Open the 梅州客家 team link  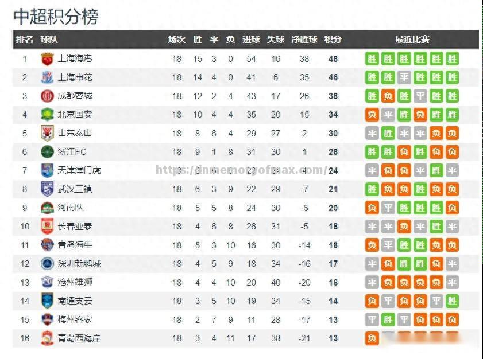tap(75, 319)
